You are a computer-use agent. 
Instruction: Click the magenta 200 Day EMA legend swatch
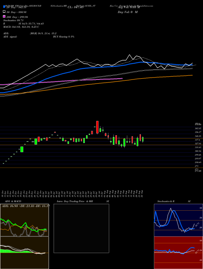4,16
